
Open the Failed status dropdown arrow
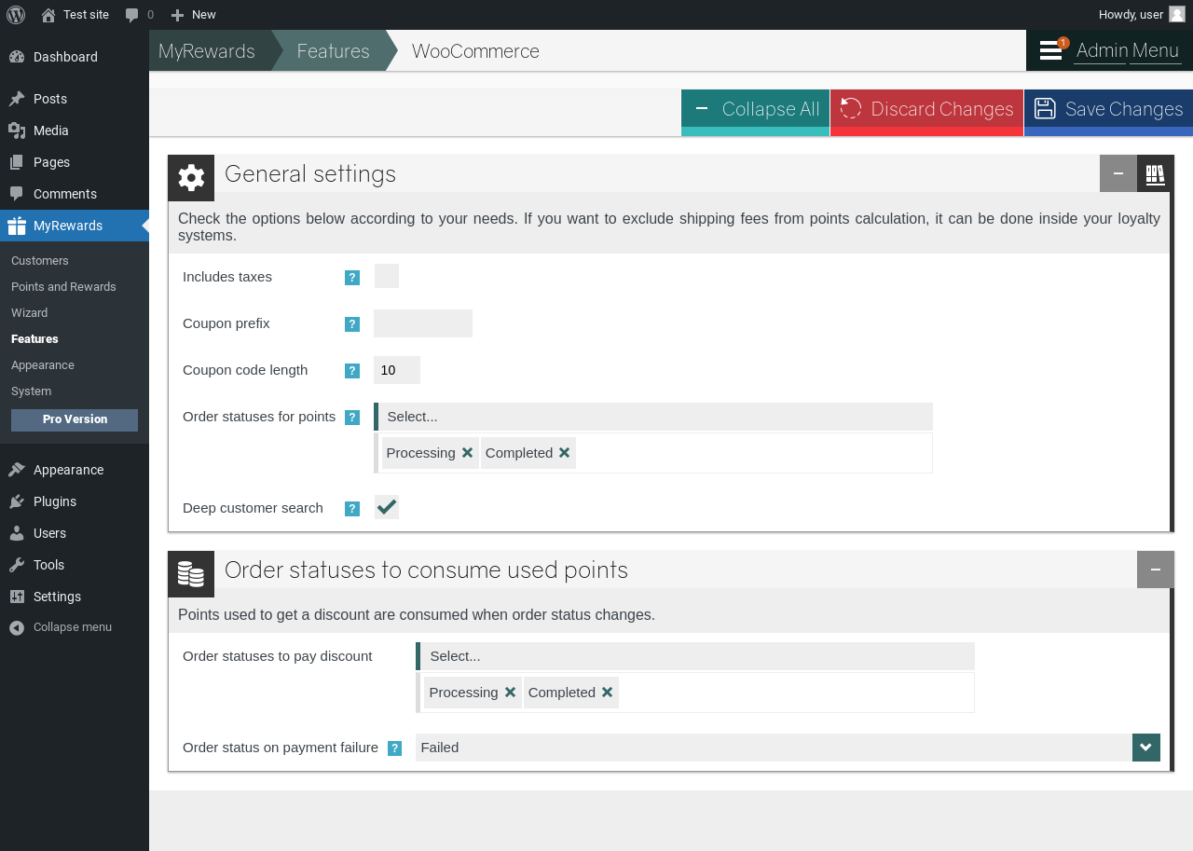pos(1146,748)
